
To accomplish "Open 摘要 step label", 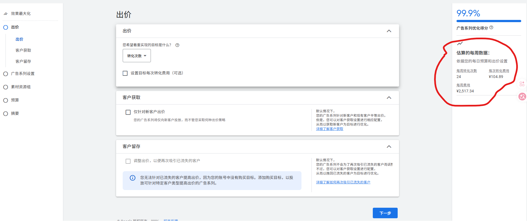I will [15, 113].
